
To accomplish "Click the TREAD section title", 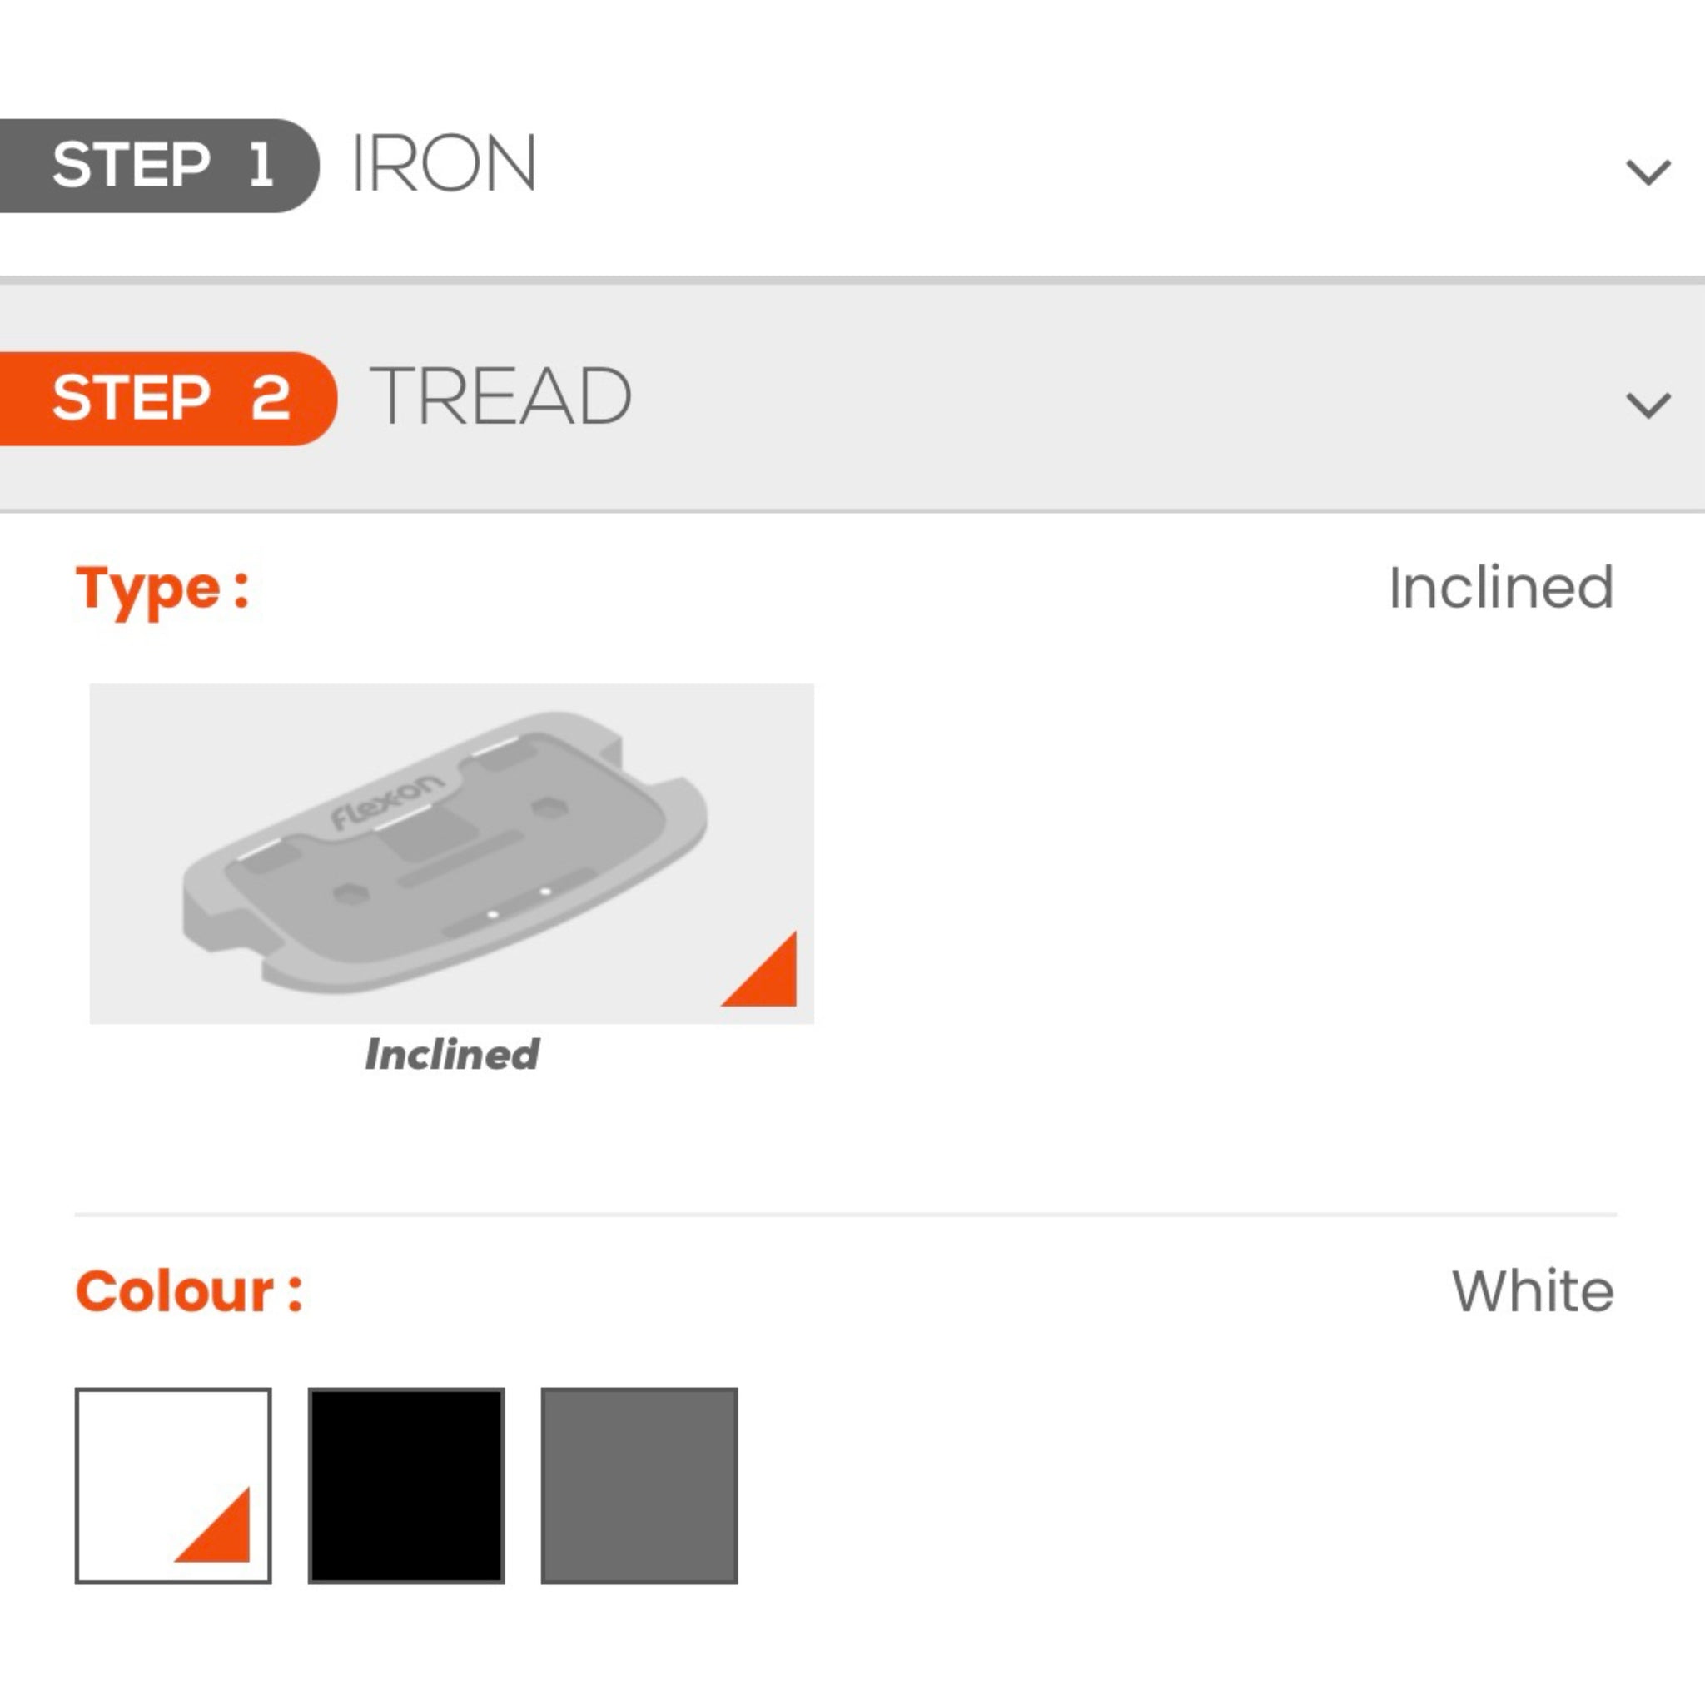I will point(500,397).
